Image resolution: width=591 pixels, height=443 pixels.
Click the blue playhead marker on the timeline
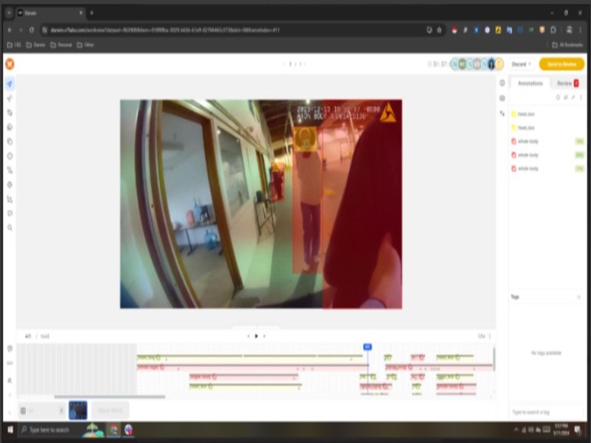click(368, 347)
